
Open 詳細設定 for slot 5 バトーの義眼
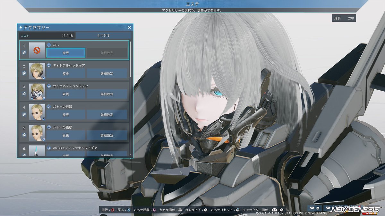click(107, 135)
